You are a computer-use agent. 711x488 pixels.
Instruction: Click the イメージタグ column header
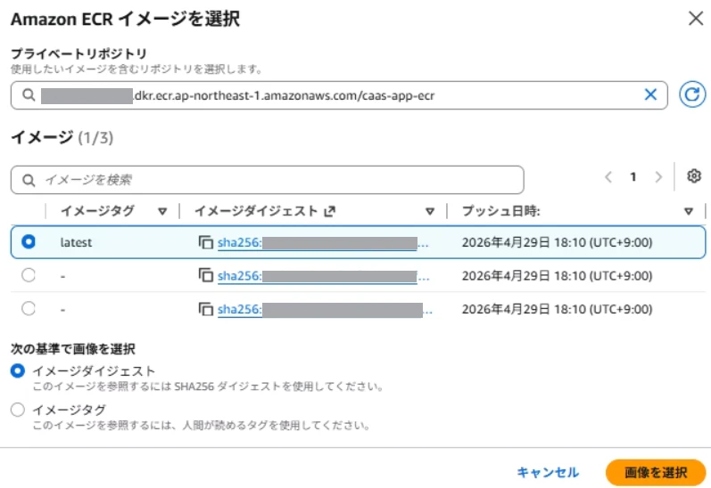click(x=97, y=211)
